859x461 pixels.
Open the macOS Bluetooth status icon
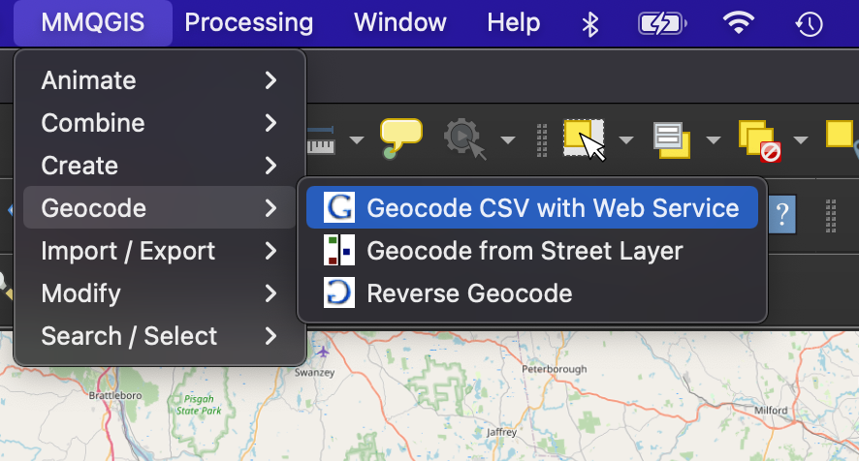tap(589, 23)
